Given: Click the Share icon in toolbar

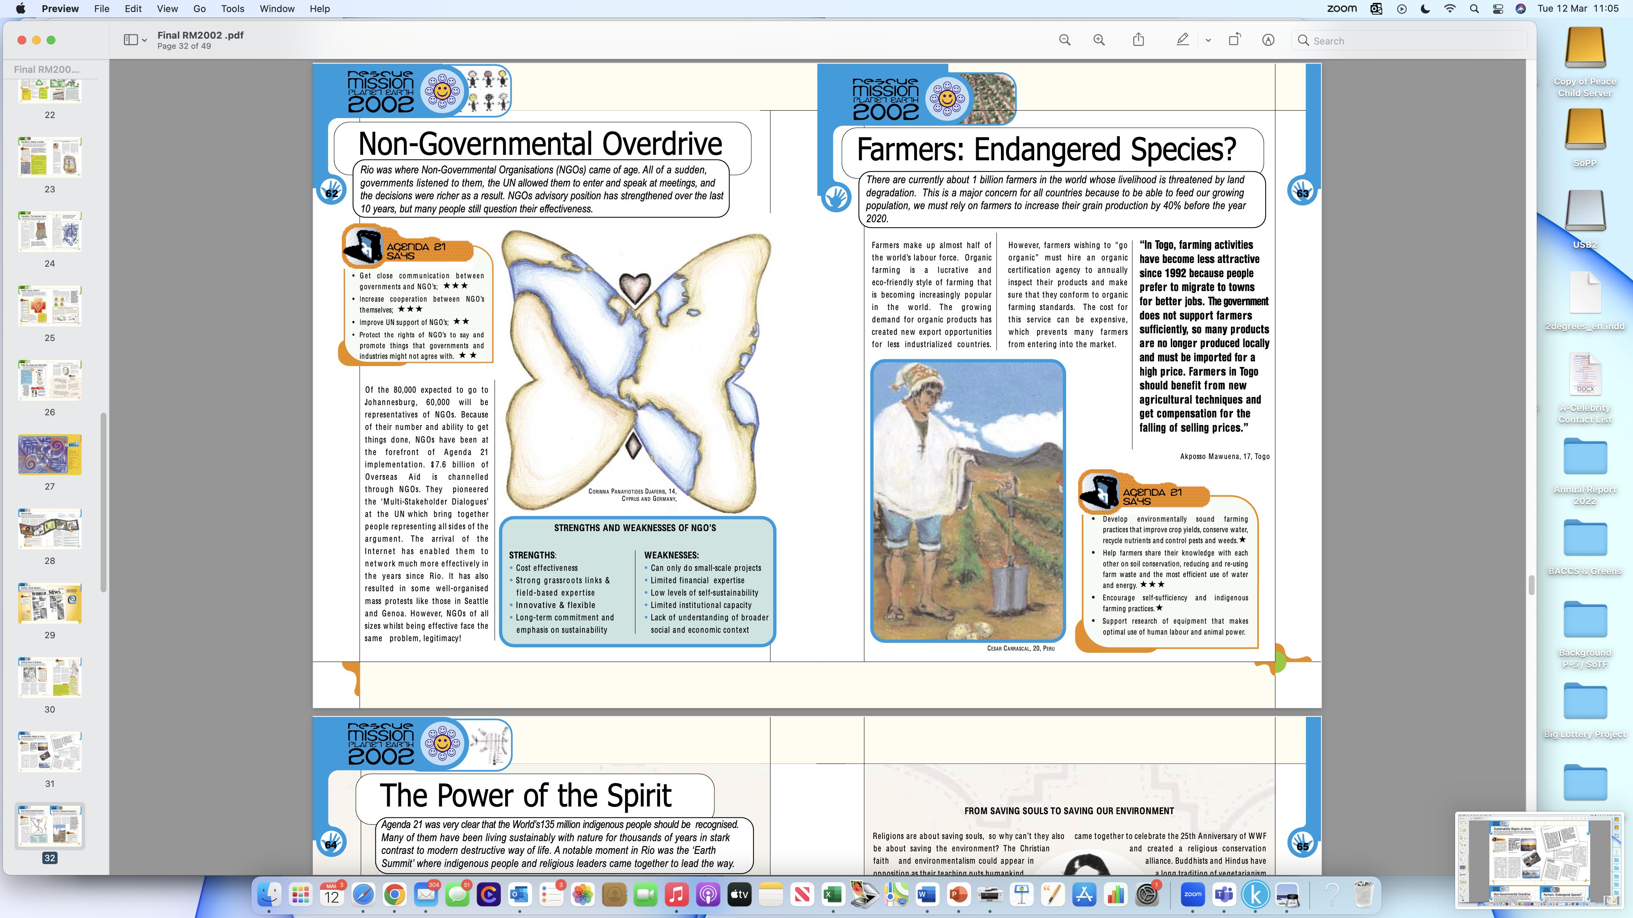Looking at the screenshot, I should [x=1138, y=40].
